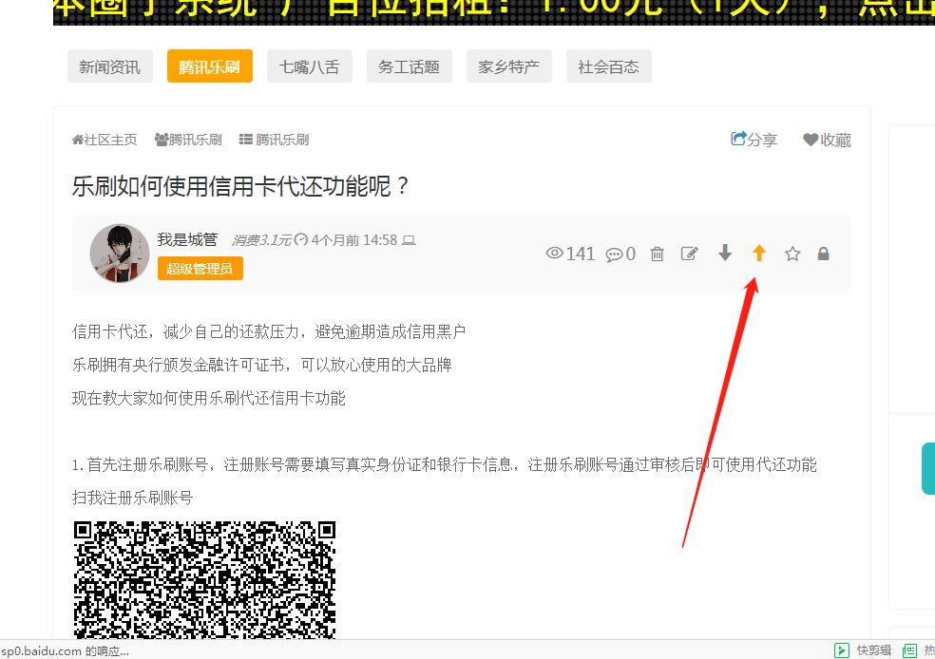Click the eye views icon

pyautogui.click(x=555, y=254)
